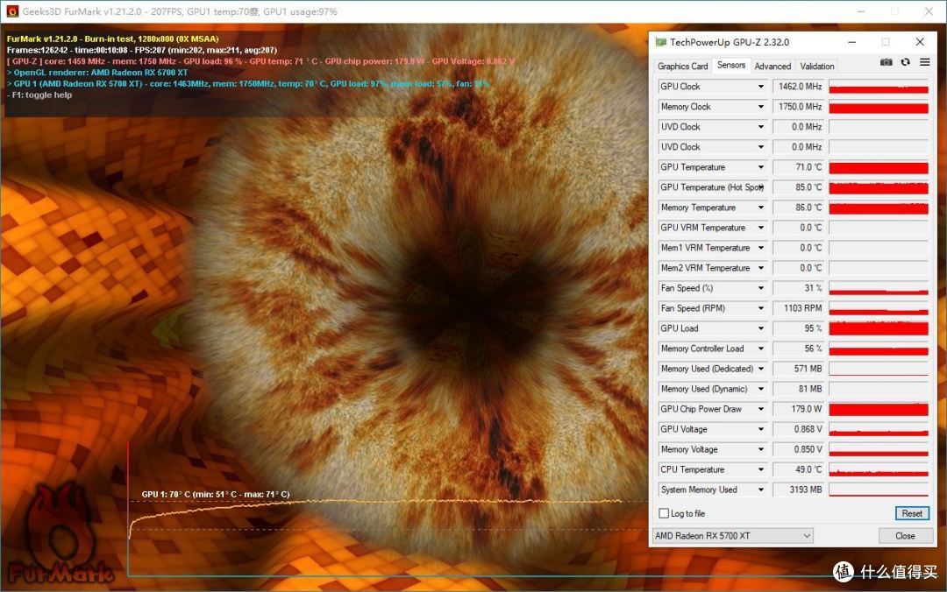Click the Close button in GPU-Z
The height and width of the screenshot is (592, 947).
(905, 536)
